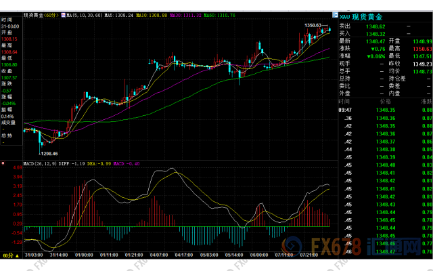
Task: Click the 时间 column header in tick list
Action: coord(344,100)
